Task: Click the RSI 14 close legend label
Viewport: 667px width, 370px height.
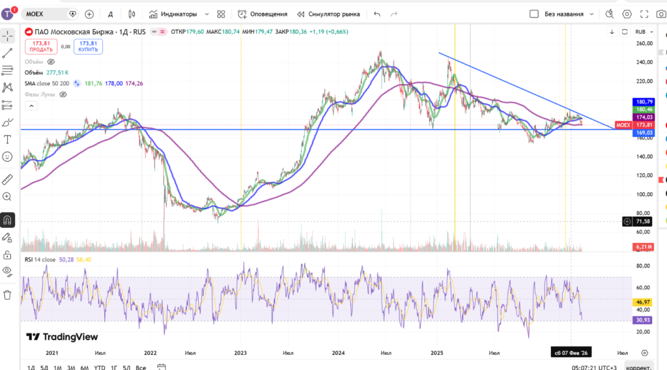Action: [x=40, y=259]
